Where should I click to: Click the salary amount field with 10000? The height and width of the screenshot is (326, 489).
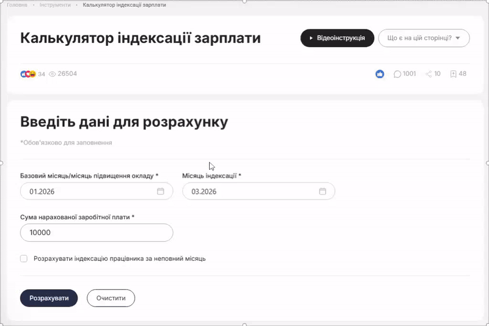pos(97,233)
